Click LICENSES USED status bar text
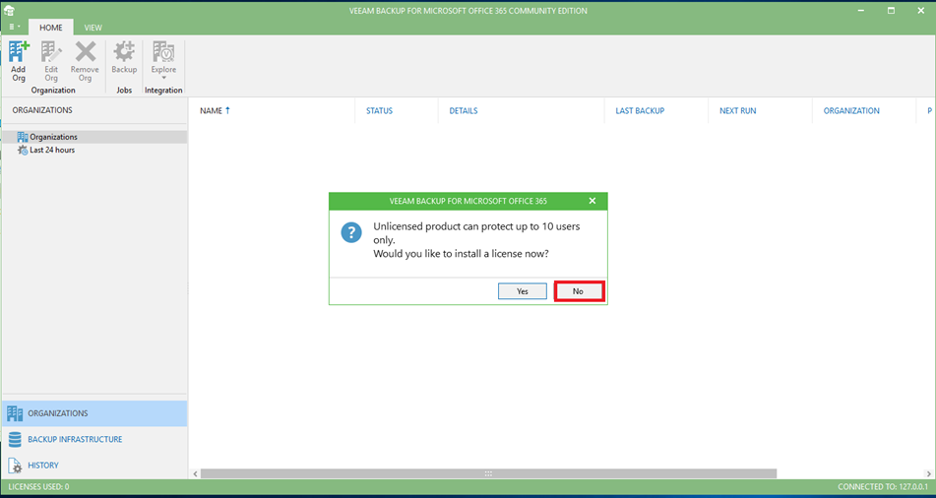 (38, 486)
